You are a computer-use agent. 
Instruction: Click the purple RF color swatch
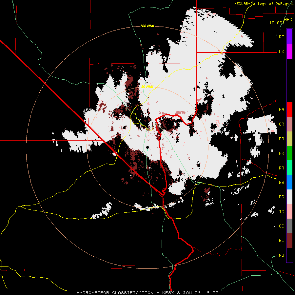(289, 37)
